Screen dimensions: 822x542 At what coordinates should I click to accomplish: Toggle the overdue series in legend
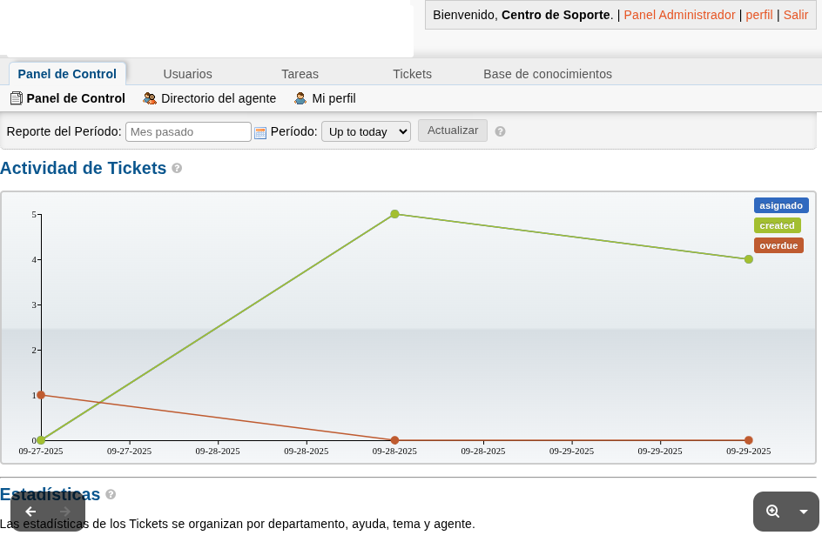778,245
